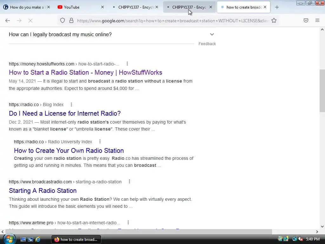
Task: Launch Internet Explorer from quick launch
Action: [38, 240]
